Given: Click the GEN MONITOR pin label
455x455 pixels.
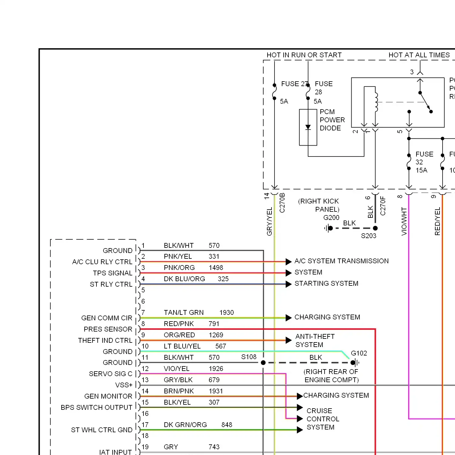Looking at the screenshot, I should pos(108,396).
